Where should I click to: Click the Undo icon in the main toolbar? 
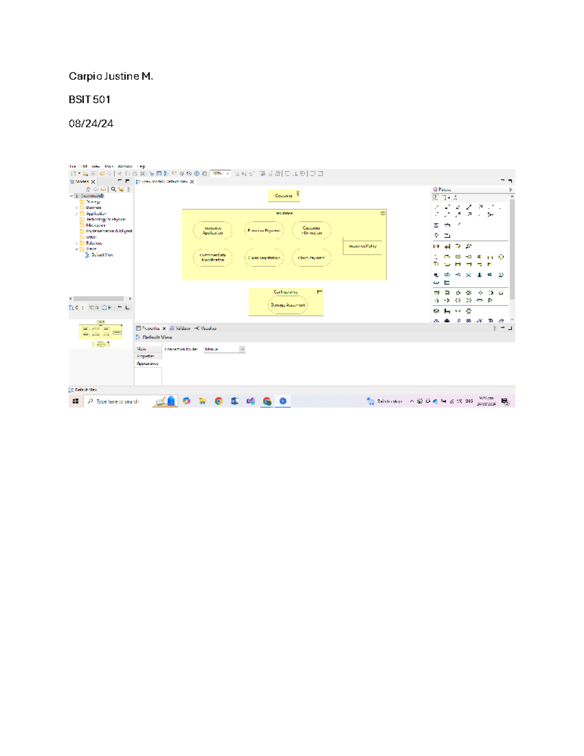pyautogui.click(x=103, y=173)
